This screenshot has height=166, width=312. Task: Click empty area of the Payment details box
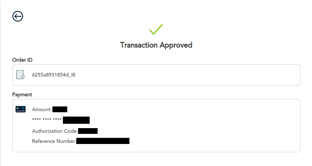pos(217,126)
